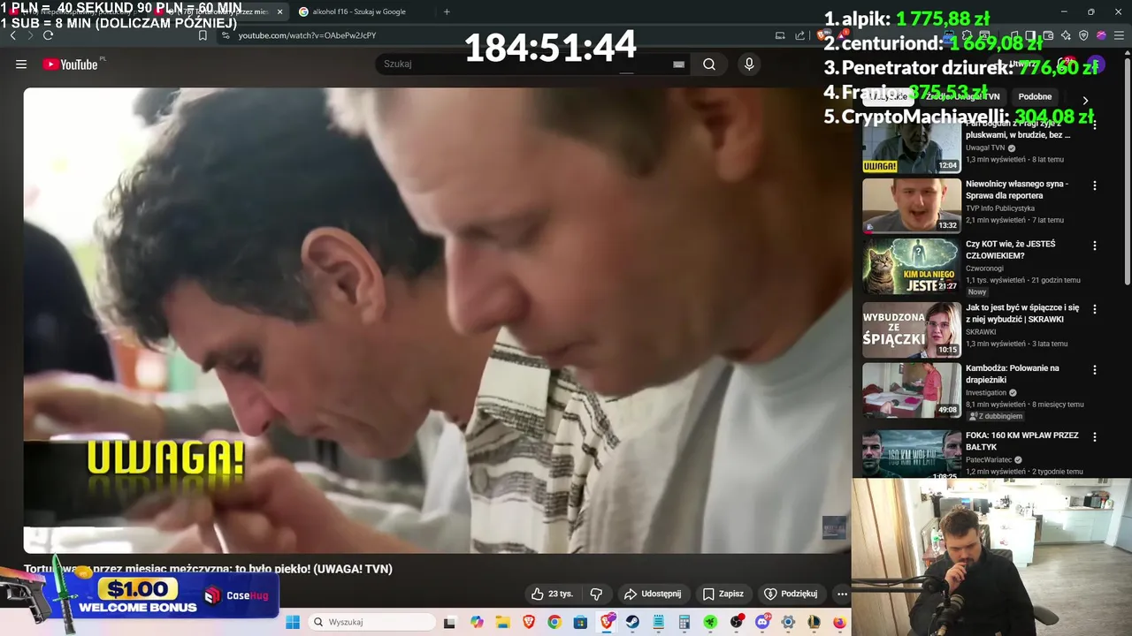Click the youtube.com URL address bar
The image size is (1132, 636).
pyautogui.click(x=308, y=35)
